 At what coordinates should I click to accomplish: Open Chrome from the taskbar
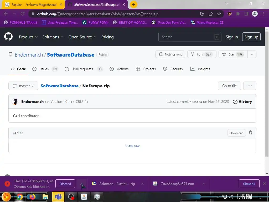coord(19,197)
